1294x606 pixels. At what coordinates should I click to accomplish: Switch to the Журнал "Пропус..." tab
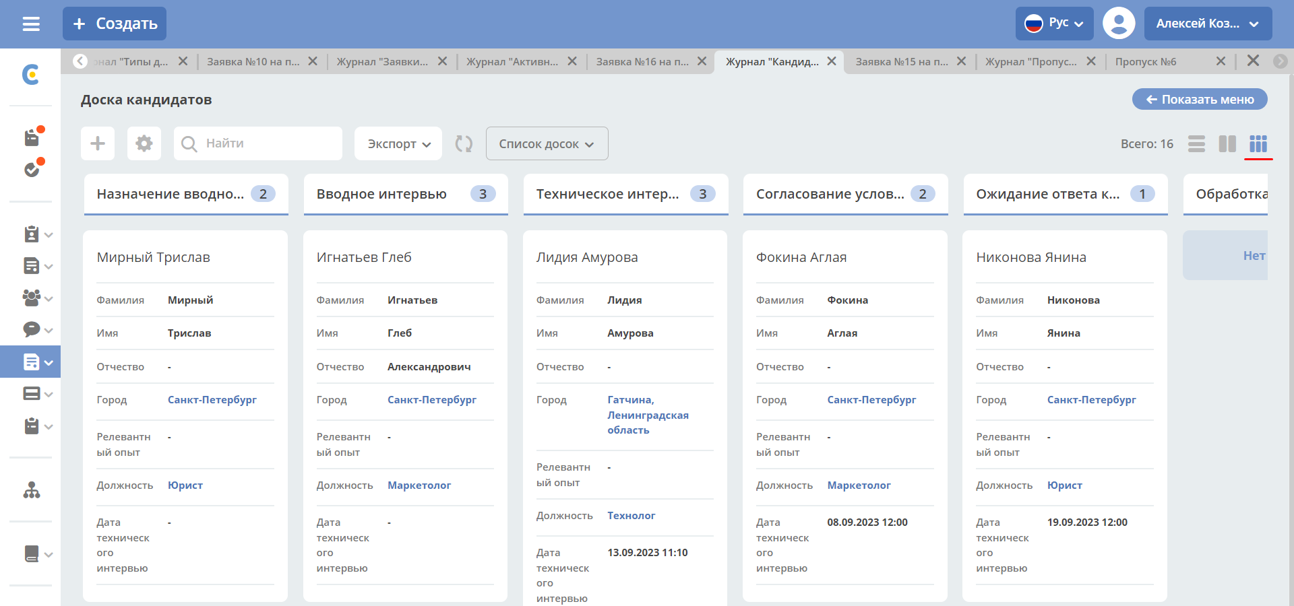click(1031, 61)
